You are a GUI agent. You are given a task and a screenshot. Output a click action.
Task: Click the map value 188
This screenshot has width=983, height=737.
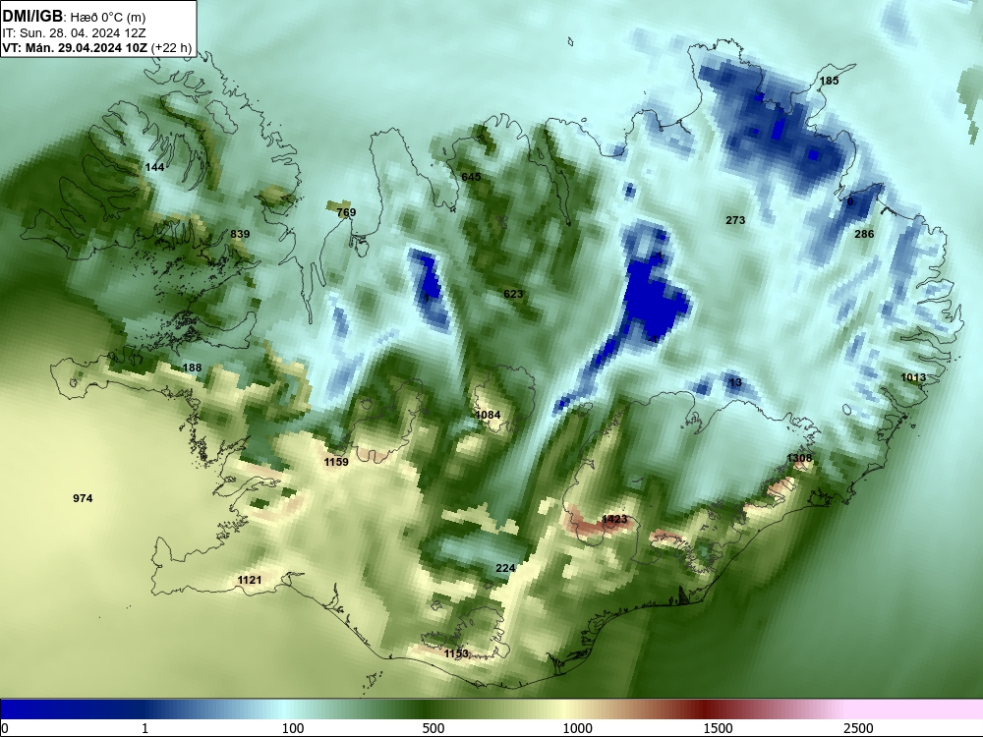coord(192,368)
